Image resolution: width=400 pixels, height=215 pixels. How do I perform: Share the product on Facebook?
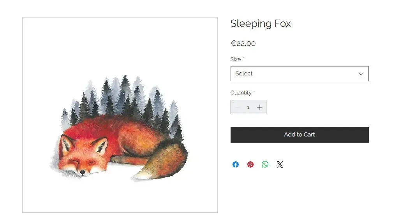coord(236,164)
